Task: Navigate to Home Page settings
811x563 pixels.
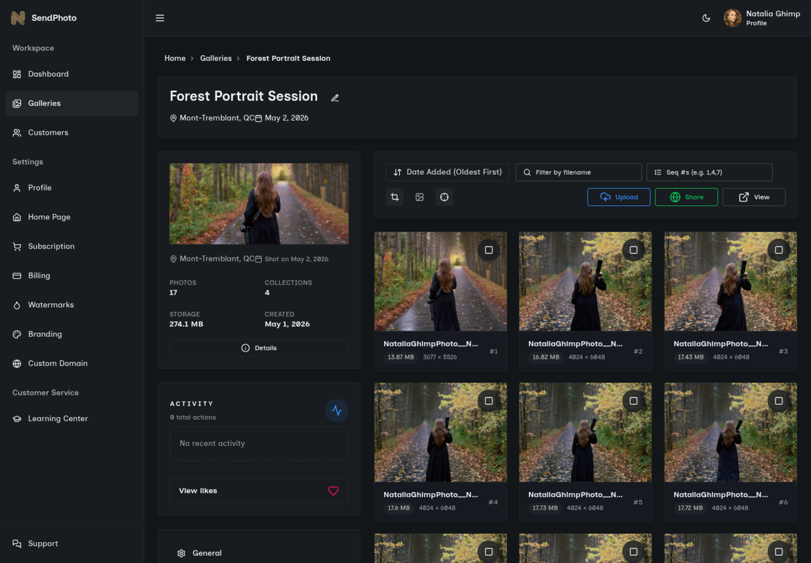Action: tap(72, 217)
